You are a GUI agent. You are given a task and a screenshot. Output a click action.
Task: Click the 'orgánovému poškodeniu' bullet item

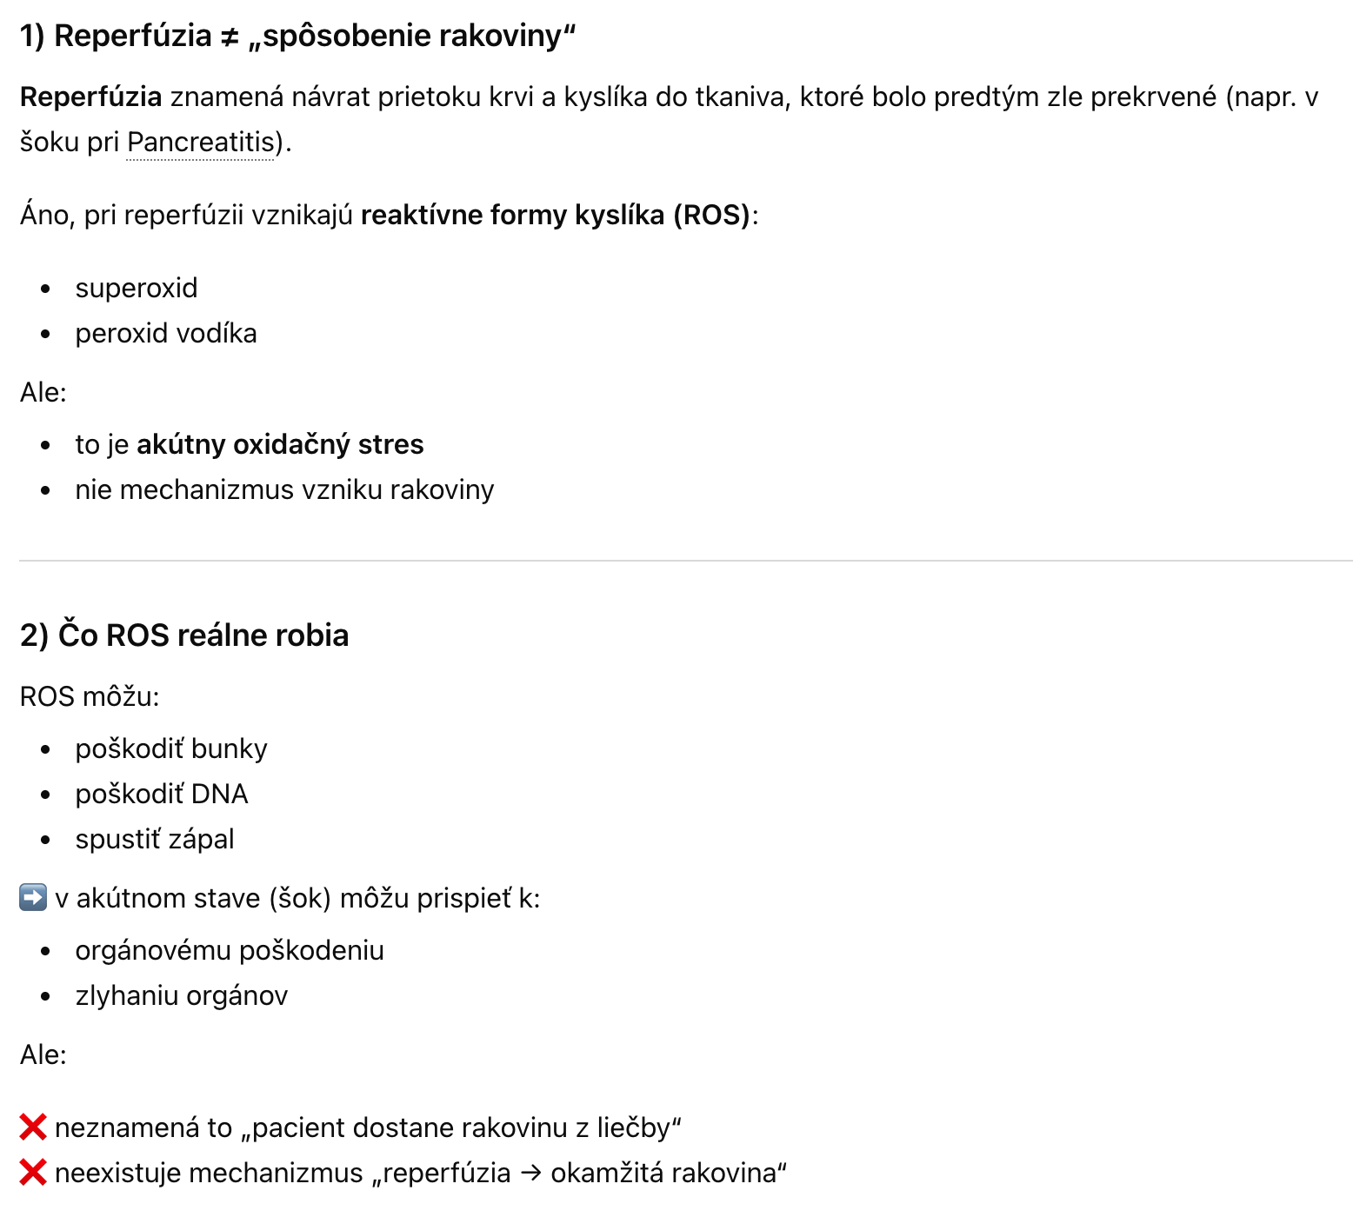(230, 950)
